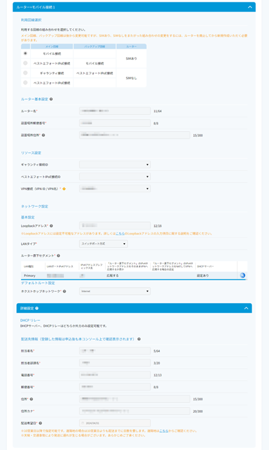Viewport: 269px width, 450px height.
Task: Click help icon in 詳細設定 header
Action: pyautogui.click(x=37, y=308)
